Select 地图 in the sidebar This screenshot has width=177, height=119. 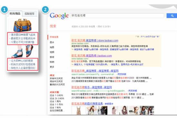pyautogui.click(x=52, y=47)
